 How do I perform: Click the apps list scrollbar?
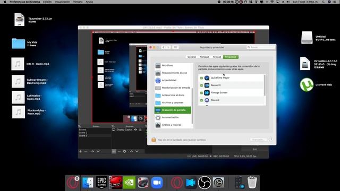pyautogui.click(x=265, y=85)
